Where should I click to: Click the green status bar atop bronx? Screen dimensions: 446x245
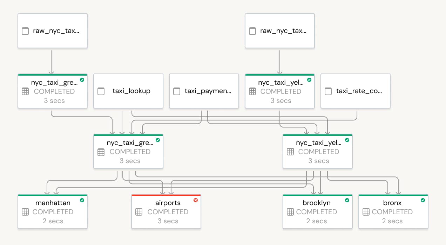[393, 195]
